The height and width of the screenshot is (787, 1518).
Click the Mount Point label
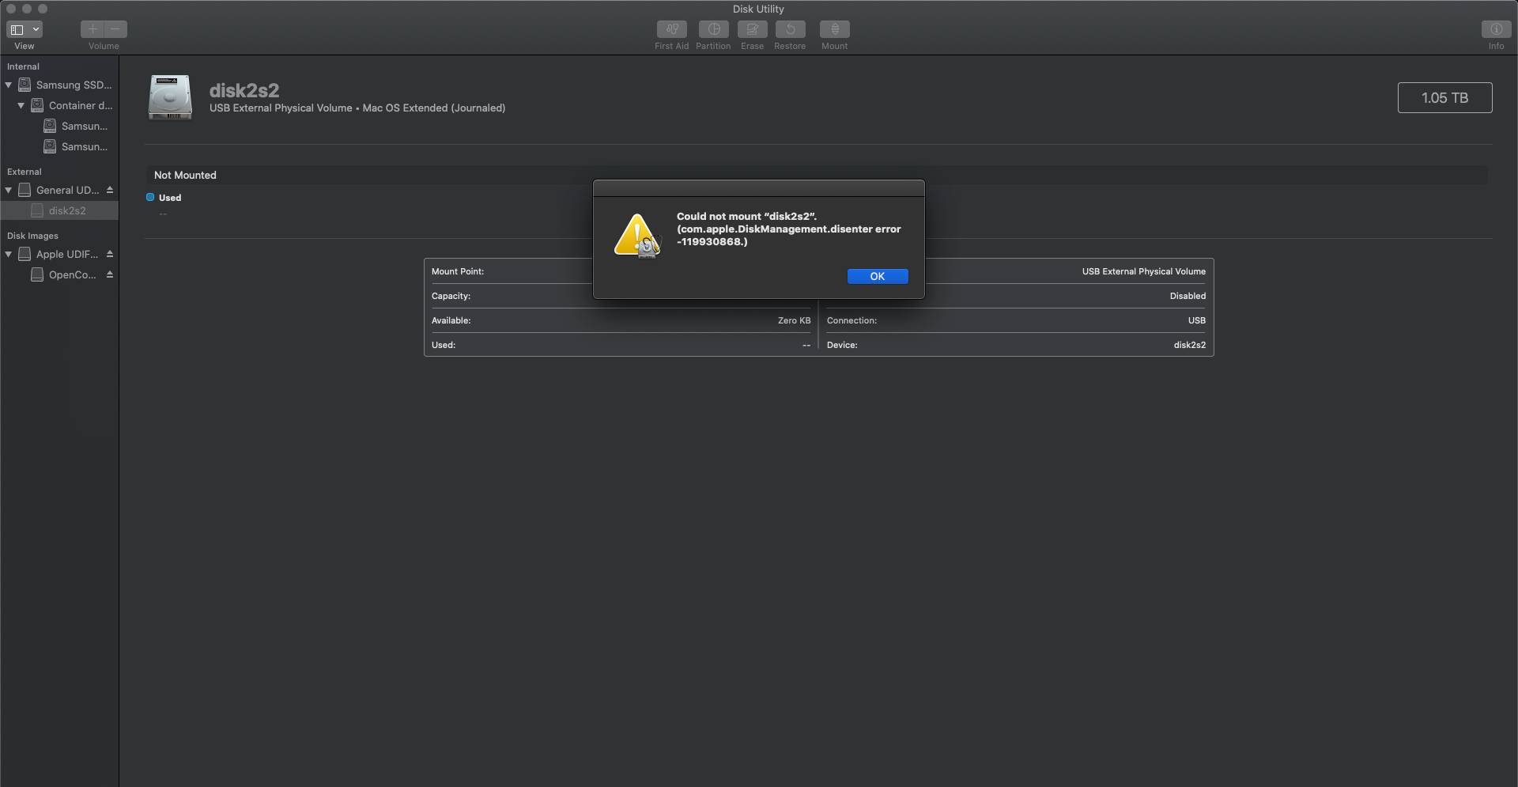point(458,271)
